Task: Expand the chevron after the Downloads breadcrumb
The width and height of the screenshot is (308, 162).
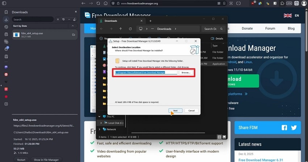Action: [175, 29]
